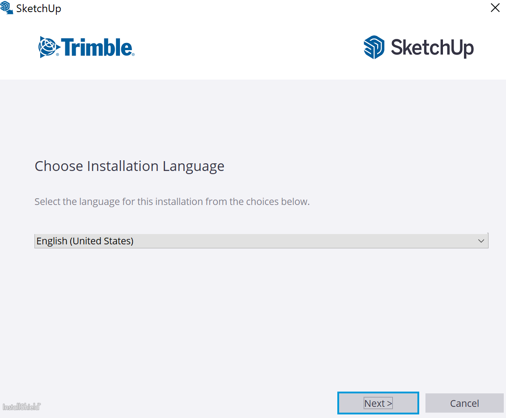The width and height of the screenshot is (506, 418).
Task: Click the SketchUp icon in the title bar
Action: pyautogui.click(x=7, y=8)
